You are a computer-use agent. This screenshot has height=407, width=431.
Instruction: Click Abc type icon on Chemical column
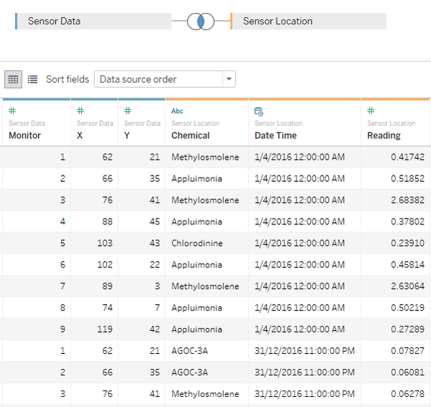[x=177, y=111]
